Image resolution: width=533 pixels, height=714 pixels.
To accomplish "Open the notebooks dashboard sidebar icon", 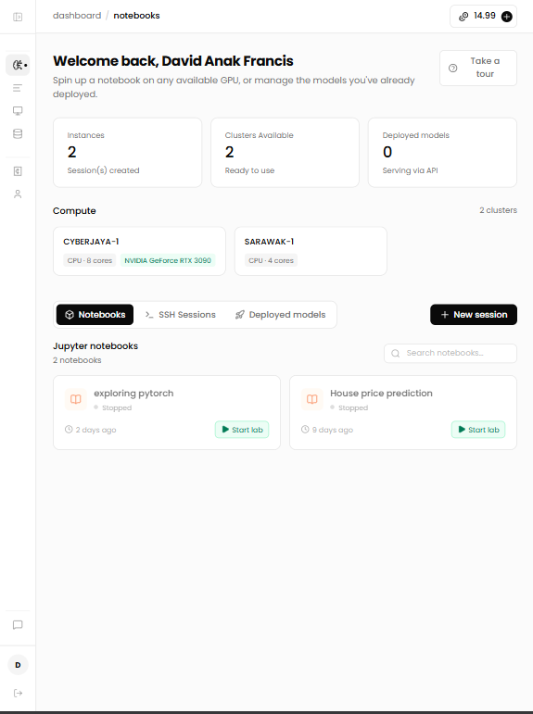I will [x=18, y=65].
